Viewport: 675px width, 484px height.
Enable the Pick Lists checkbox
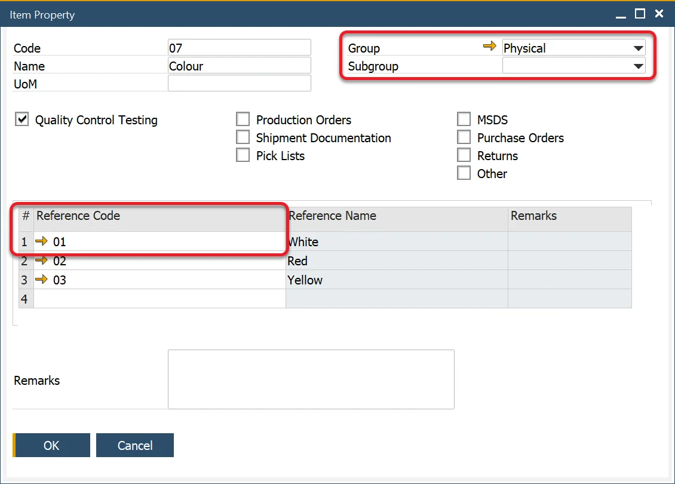243,156
